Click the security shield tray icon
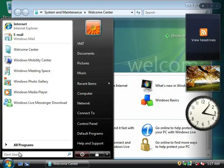 (179, 163)
